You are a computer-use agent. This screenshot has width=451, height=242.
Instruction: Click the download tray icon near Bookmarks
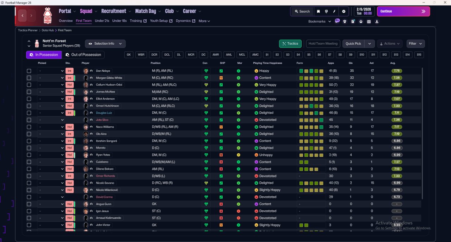(377, 21)
